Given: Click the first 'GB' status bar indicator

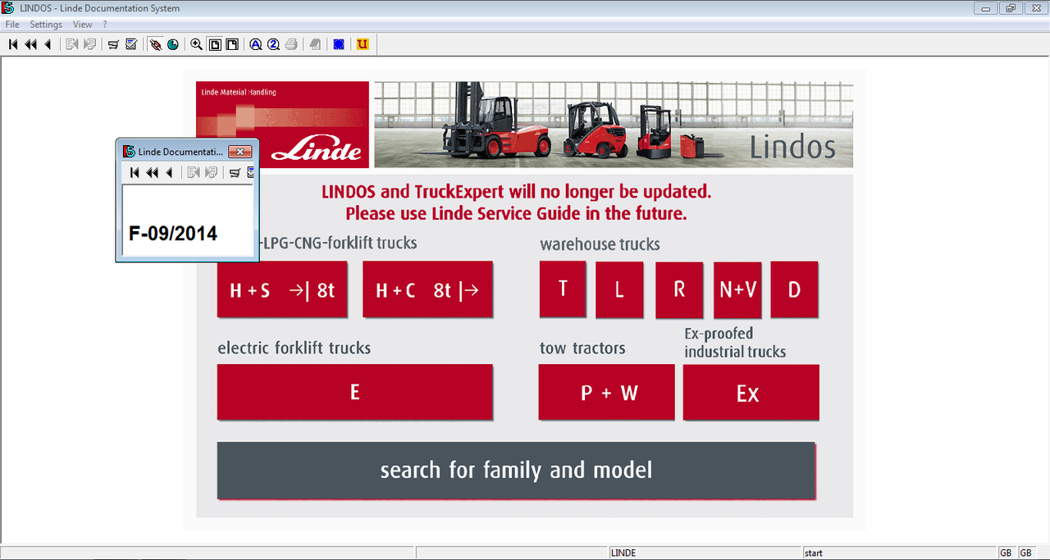Looking at the screenshot, I should pyautogui.click(x=1007, y=553).
